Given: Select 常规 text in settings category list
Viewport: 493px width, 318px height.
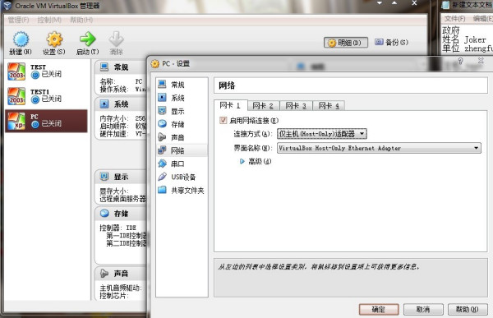Looking at the screenshot, I should tap(177, 85).
